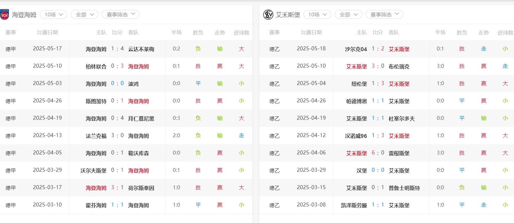Click the 6:0 score against 雷根斯堡
This screenshot has height=223, width=514.
coord(378,153)
